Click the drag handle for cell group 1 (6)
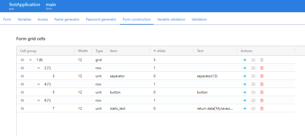The height and width of the screenshot is (136, 305). [x=22, y=60]
